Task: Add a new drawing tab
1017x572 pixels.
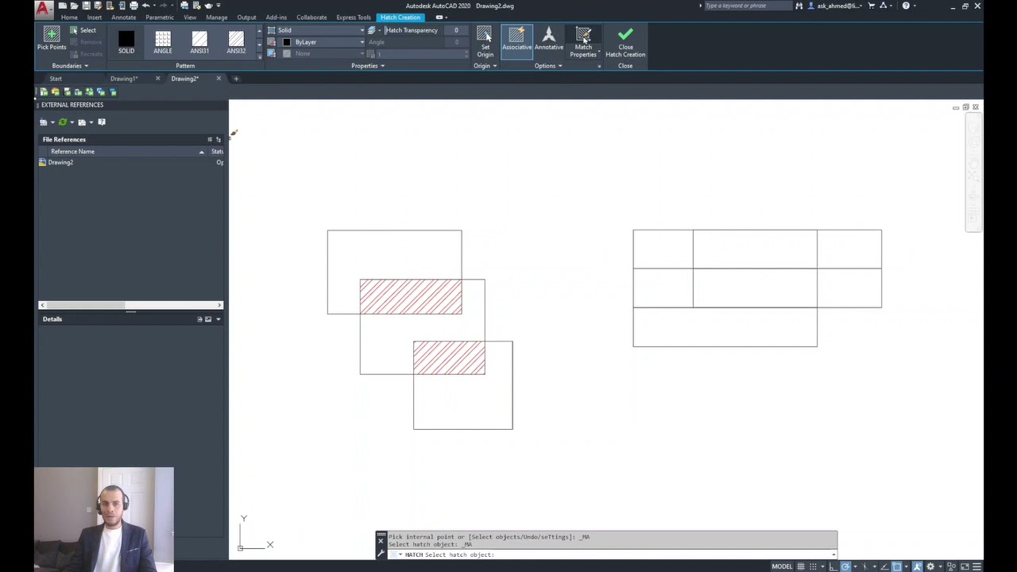Action: pyautogui.click(x=236, y=79)
